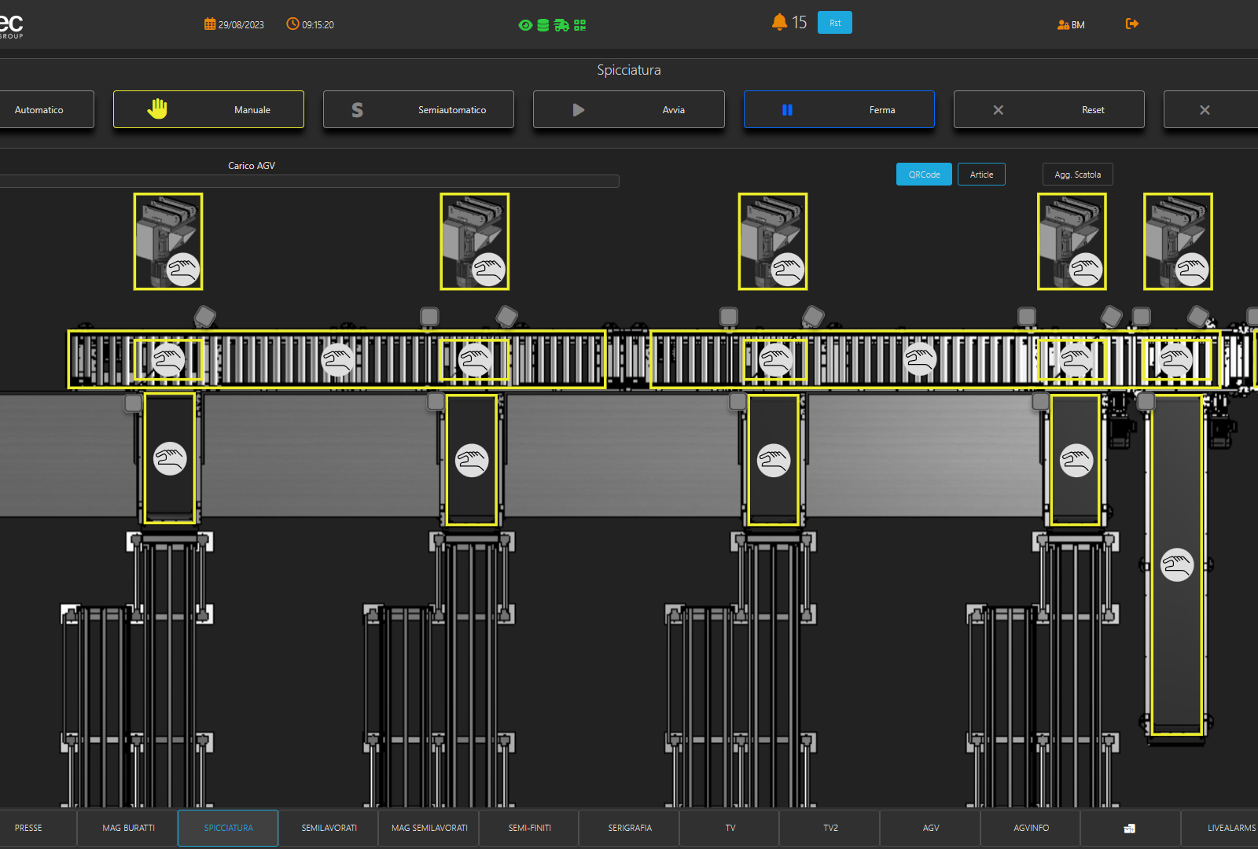
Task: Click the Spicciatura page title
Action: coord(629,70)
